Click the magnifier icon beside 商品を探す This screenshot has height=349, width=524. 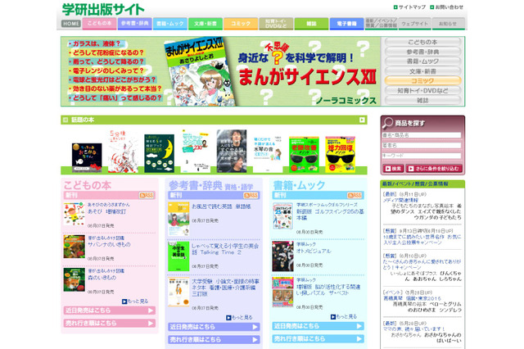click(387, 124)
